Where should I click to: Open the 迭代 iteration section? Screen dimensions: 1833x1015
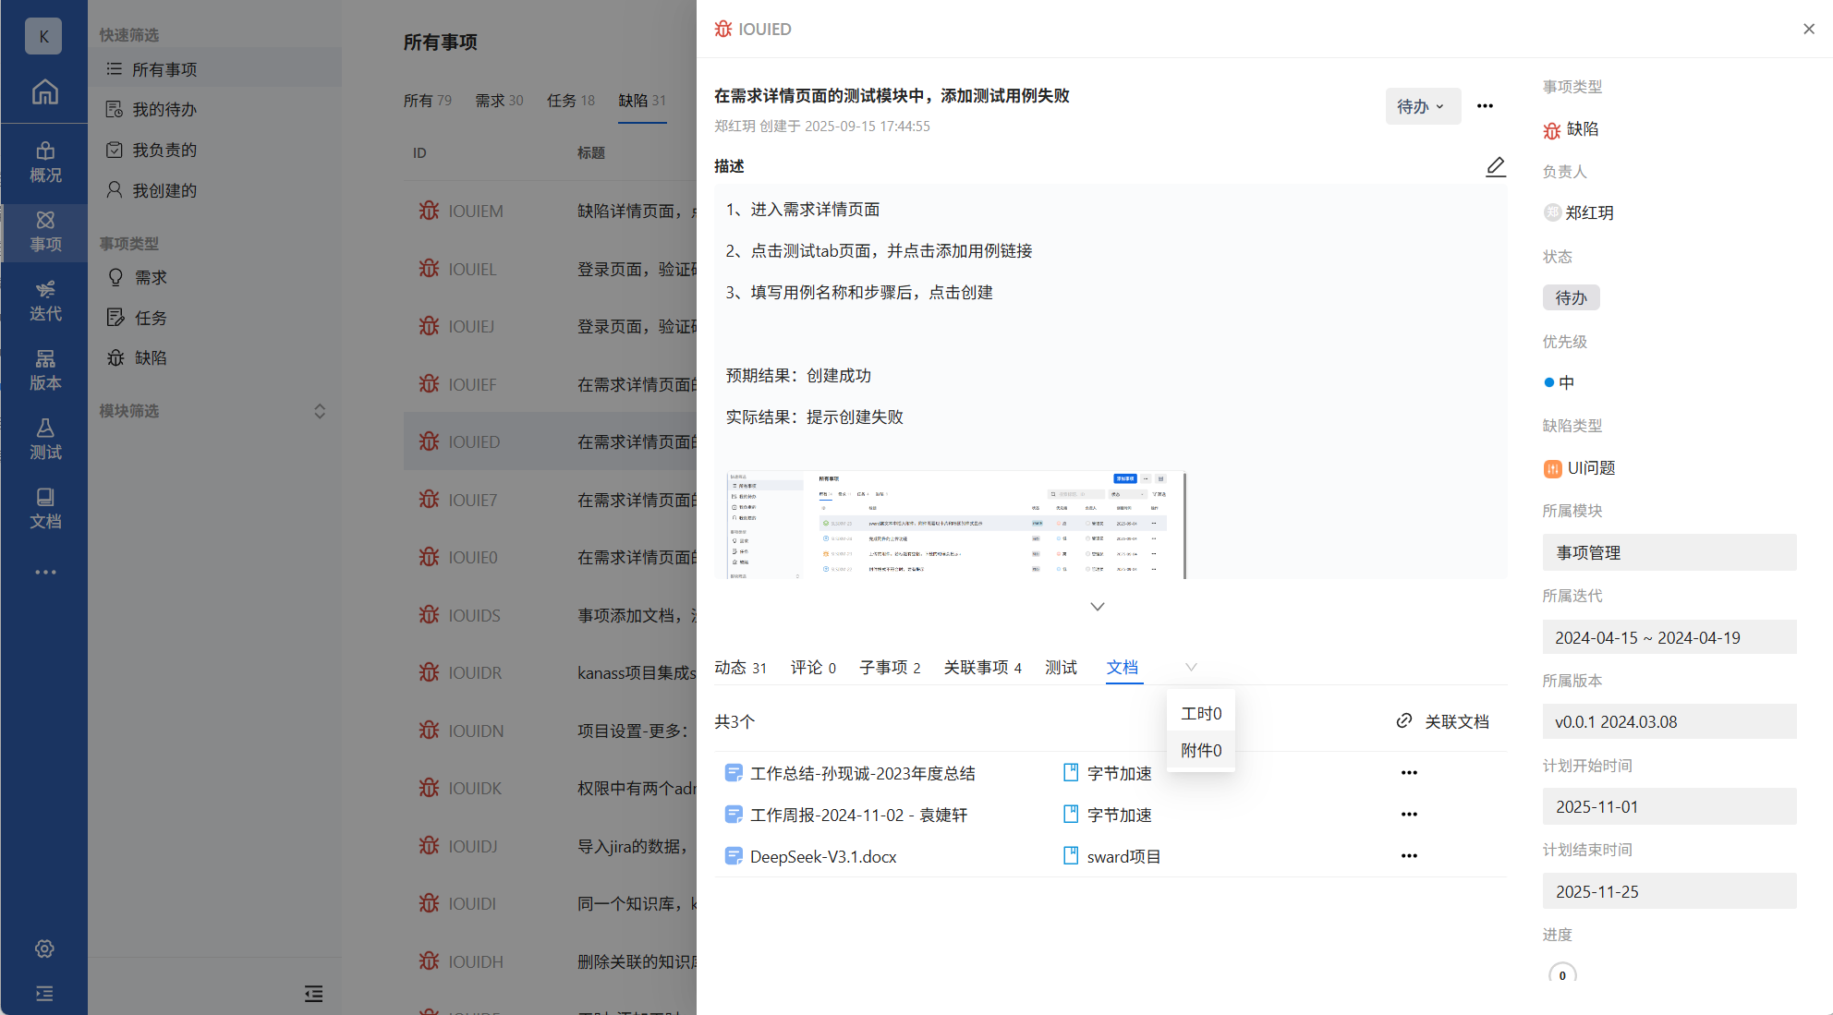[44, 301]
